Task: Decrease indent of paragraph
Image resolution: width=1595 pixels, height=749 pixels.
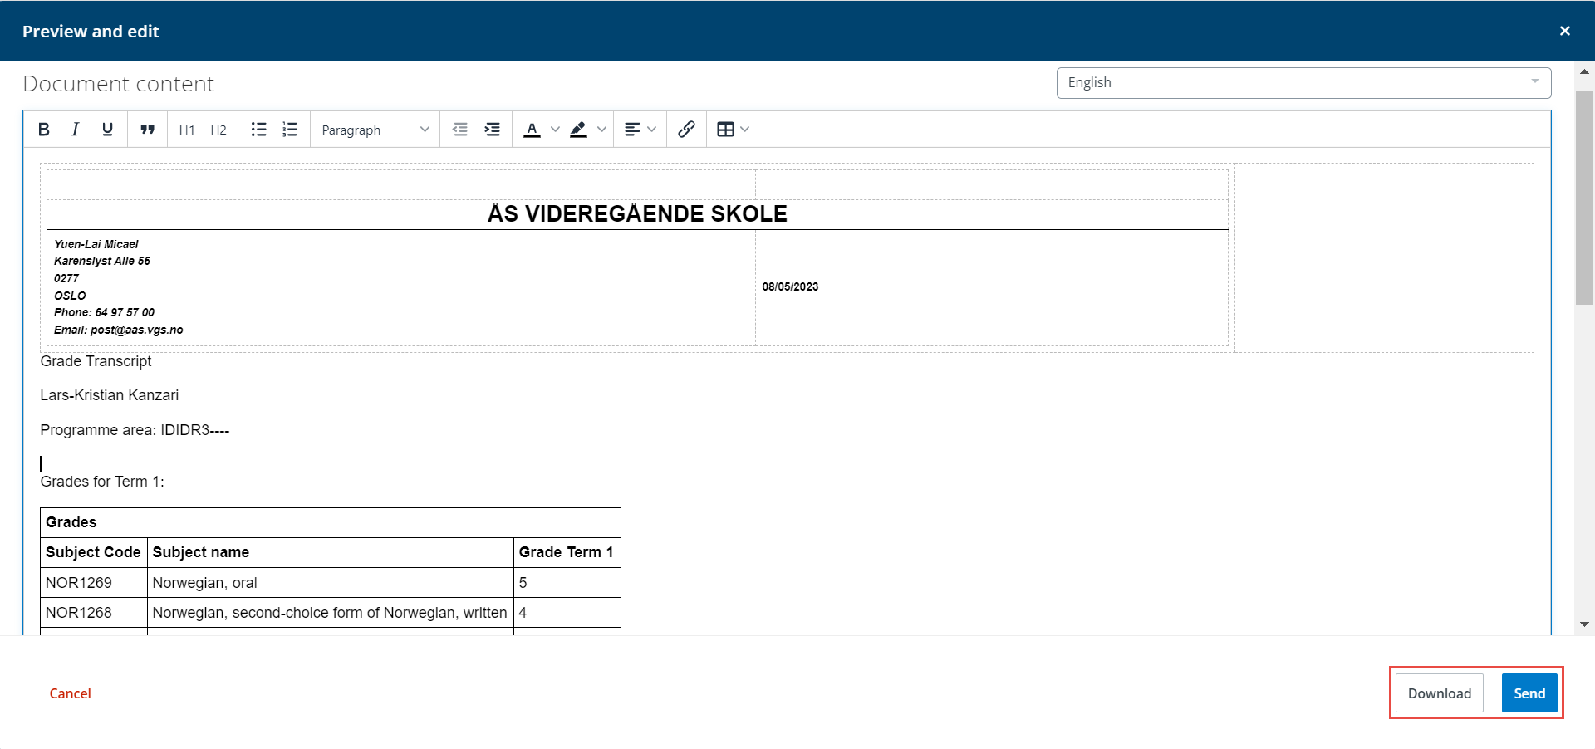Action: click(460, 130)
